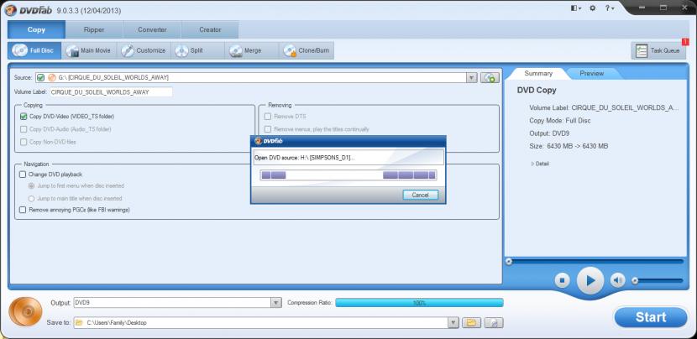The height and width of the screenshot is (339, 697).
Task: Play the preview video
Action: coord(590,280)
